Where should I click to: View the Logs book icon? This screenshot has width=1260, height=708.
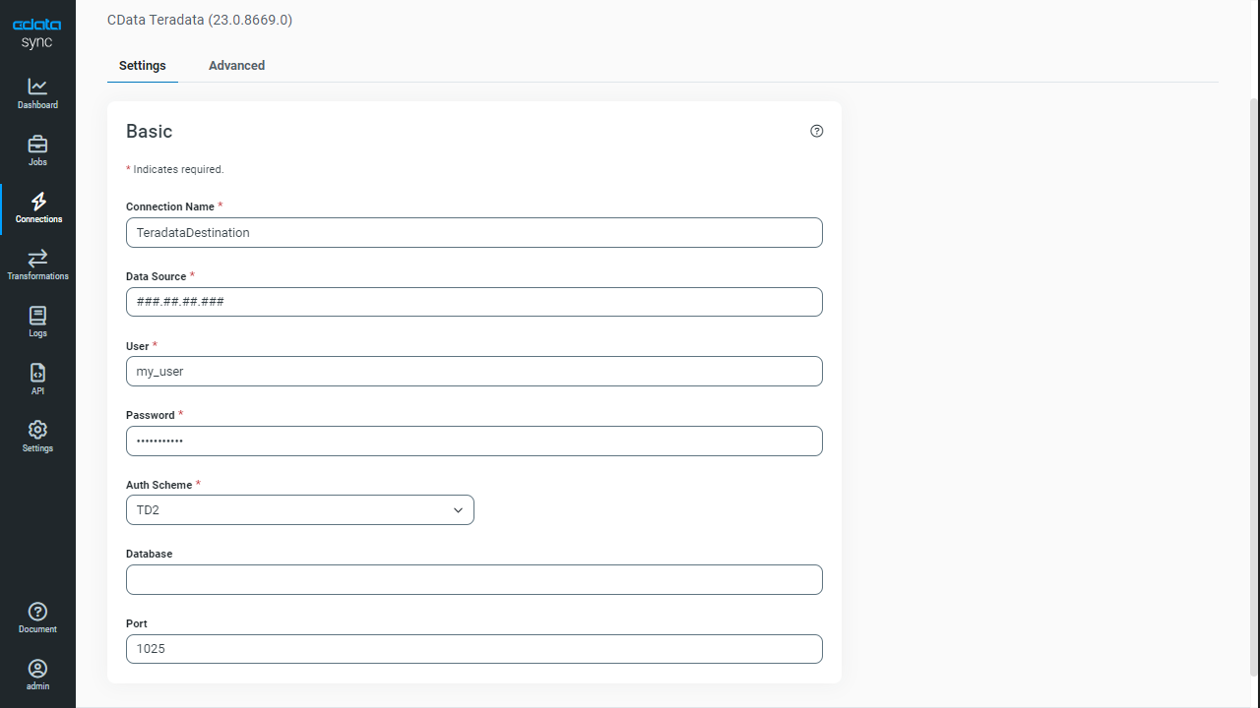pos(37,316)
